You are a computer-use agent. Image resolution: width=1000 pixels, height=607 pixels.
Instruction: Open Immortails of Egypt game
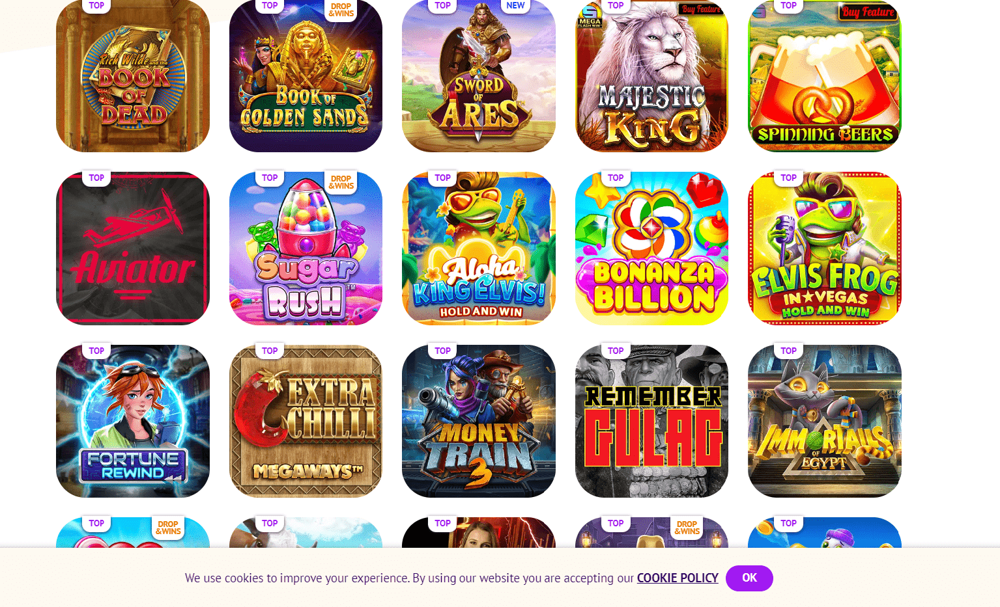(825, 421)
